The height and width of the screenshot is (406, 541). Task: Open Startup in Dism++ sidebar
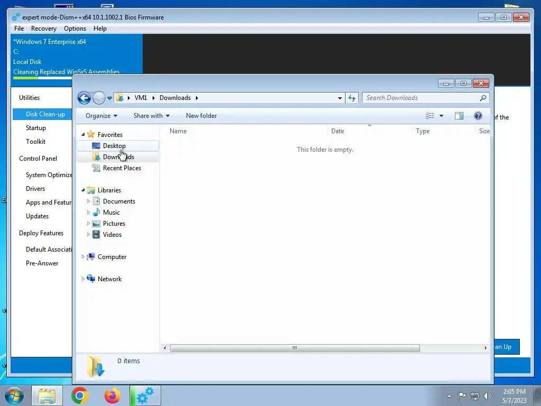36,128
